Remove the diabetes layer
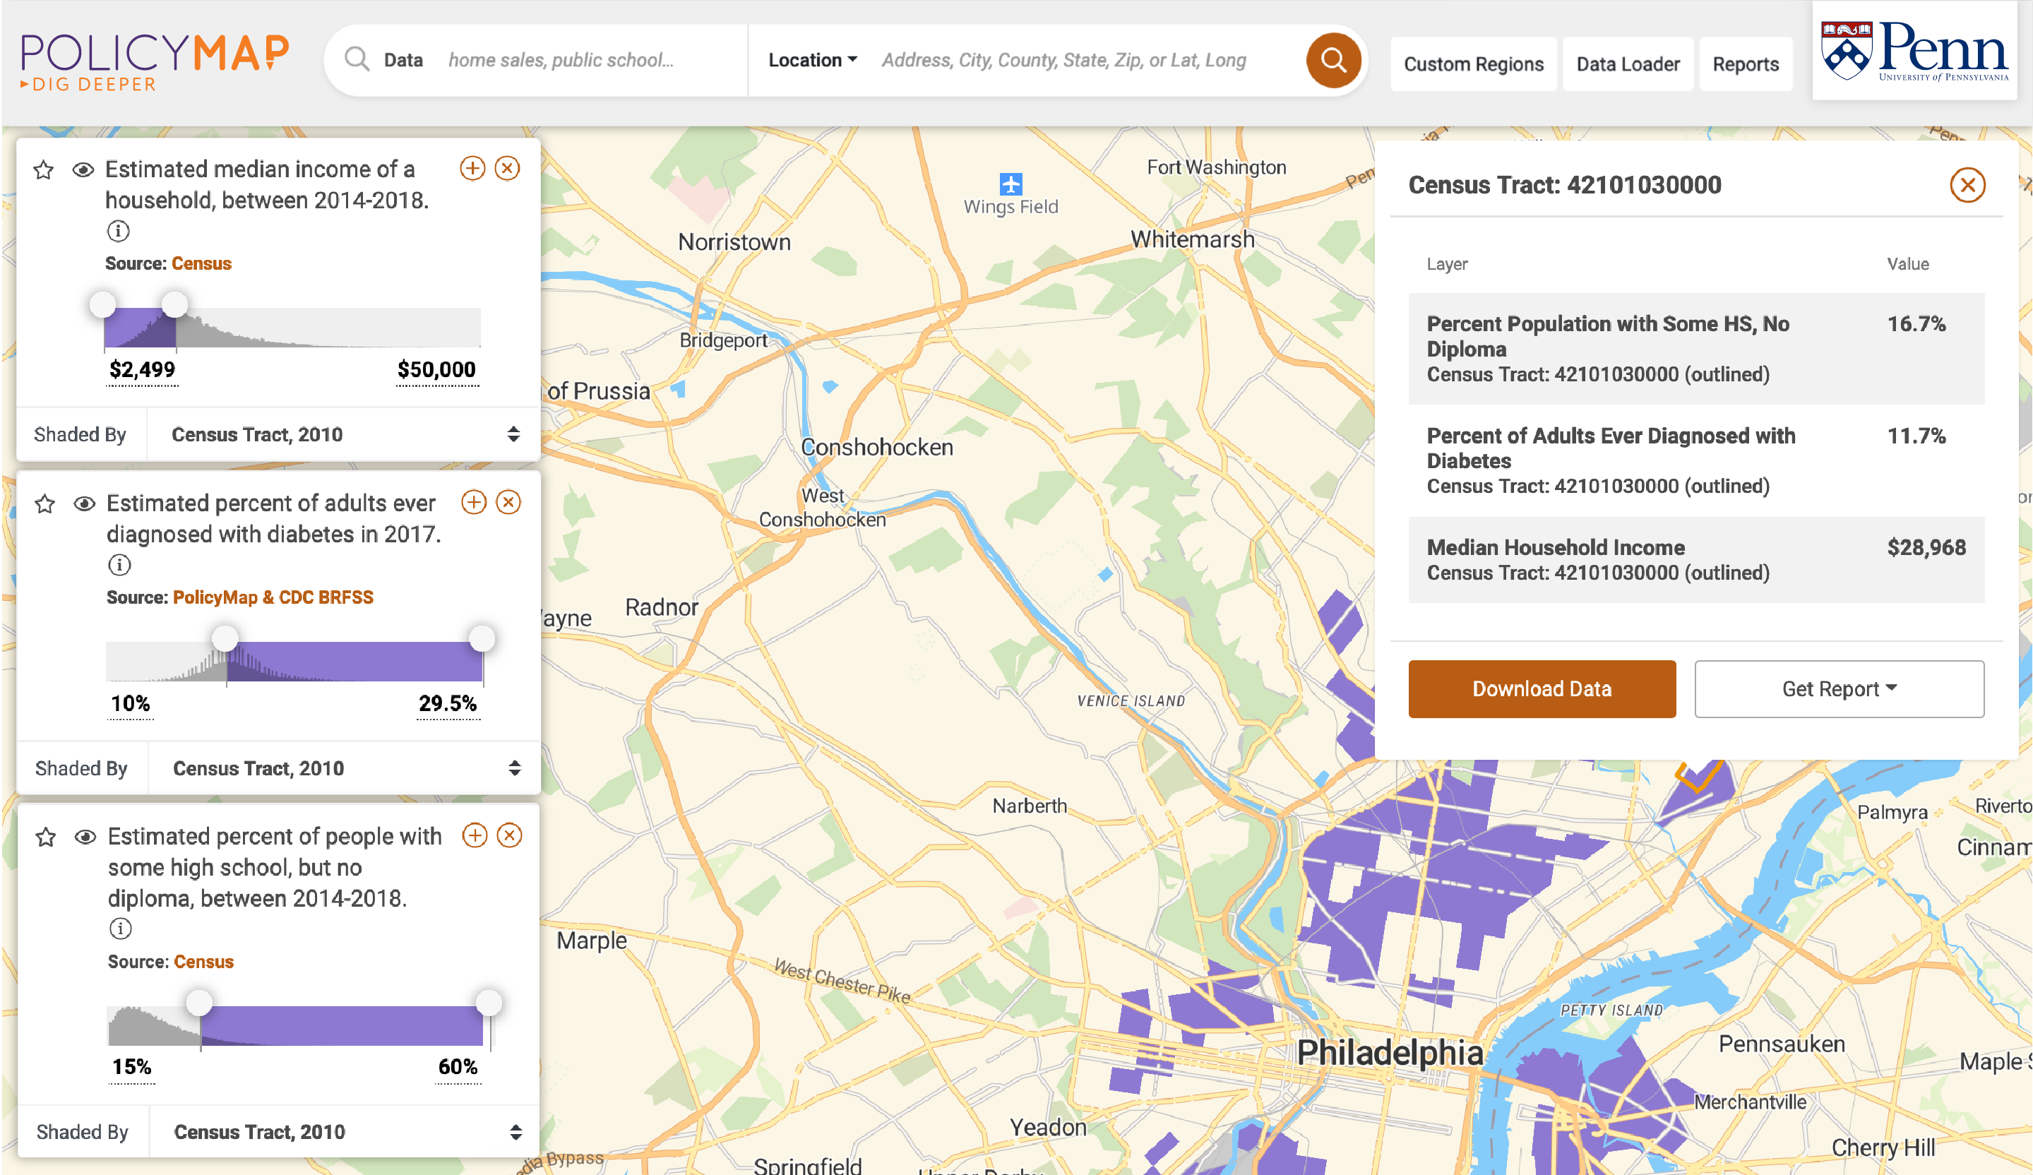This screenshot has width=2033, height=1175. tap(509, 503)
